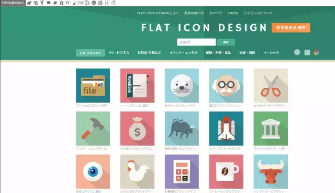Open the charging bull icon thumbnail
Screen dimensions: 335x193
(182, 129)
